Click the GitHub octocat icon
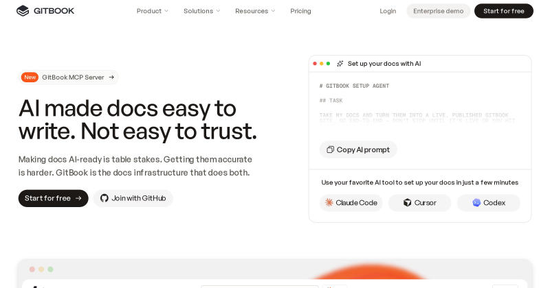The image size is (550, 288). pos(104,198)
